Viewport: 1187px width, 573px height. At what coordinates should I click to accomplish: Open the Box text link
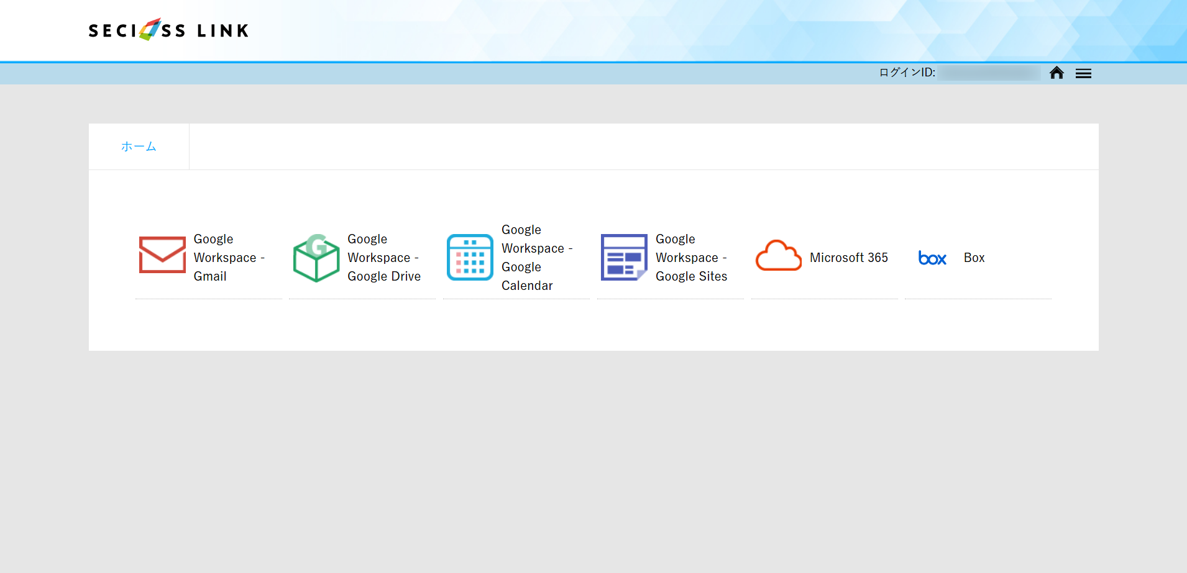(974, 258)
